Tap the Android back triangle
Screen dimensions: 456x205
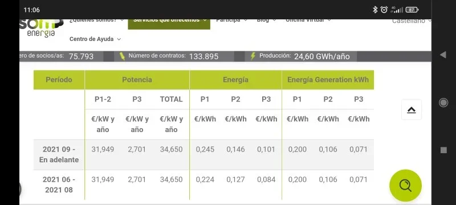443,55
